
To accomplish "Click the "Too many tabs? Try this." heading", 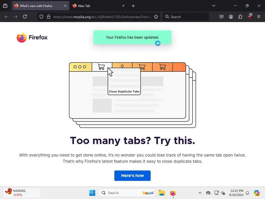I will coord(132,140).
